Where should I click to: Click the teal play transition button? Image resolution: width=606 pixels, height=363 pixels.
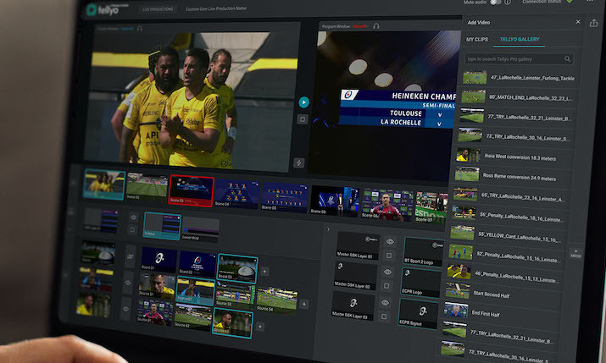pyautogui.click(x=303, y=102)
